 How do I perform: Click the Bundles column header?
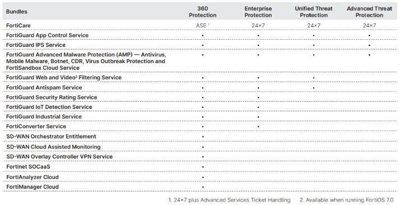(x=17, y=12)
